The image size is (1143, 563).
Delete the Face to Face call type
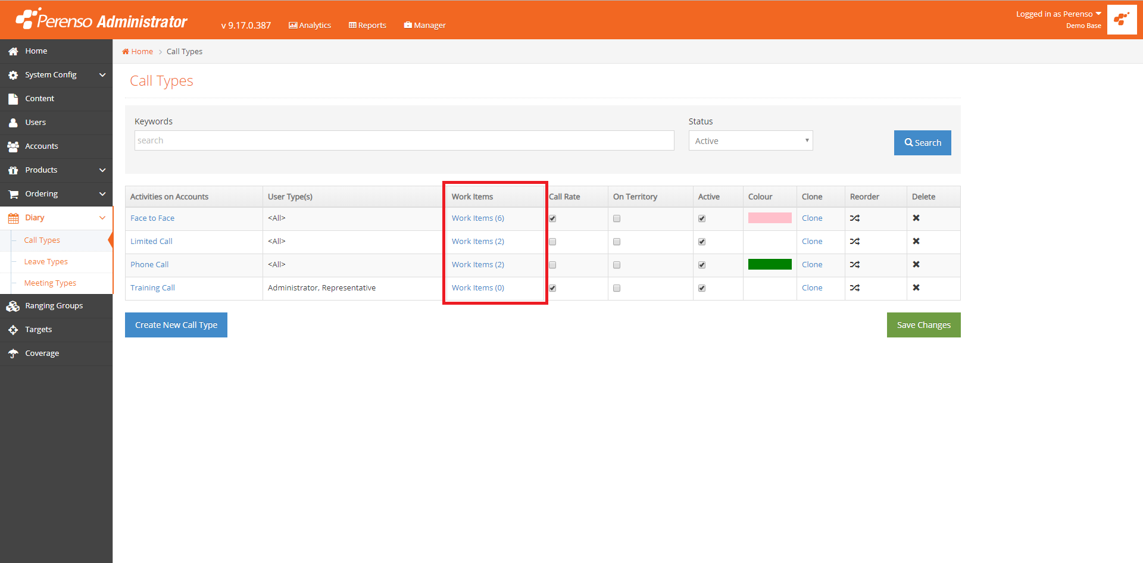[x=916, y=218]
